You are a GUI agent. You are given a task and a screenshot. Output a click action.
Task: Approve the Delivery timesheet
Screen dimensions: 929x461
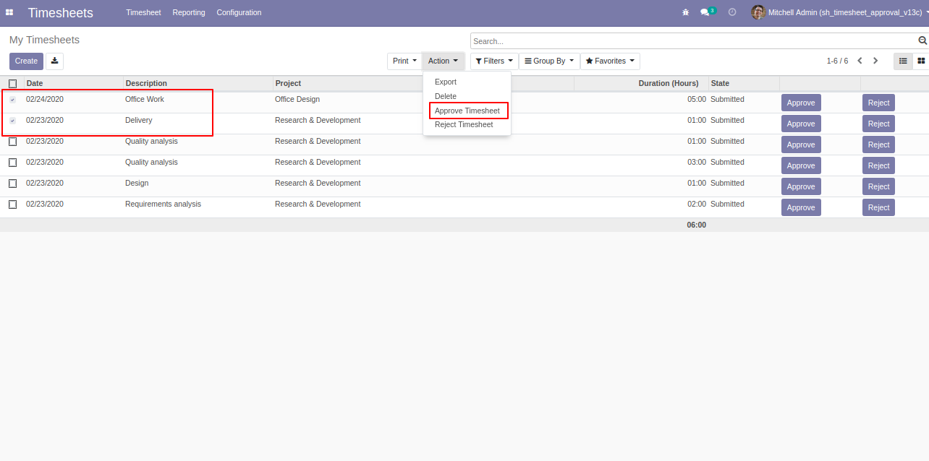click(x=801, y=124)
